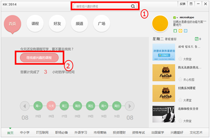Image resolution: width=210 pixels, height=138 pixels.
Task: Switch to bottom 首页 category tab
Action: click(10, 133)
